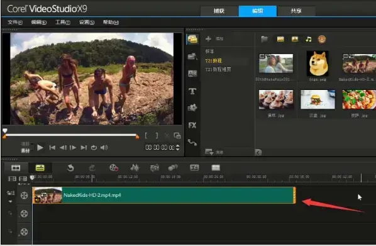
Task: Open the preview volume control
Action: pyautogui.click(x=104, y=148)
